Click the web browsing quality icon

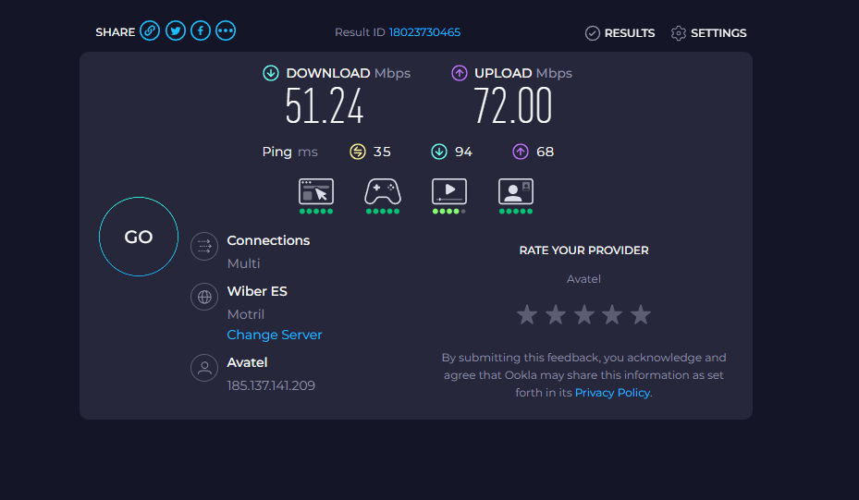[x=316, y=192]
